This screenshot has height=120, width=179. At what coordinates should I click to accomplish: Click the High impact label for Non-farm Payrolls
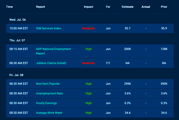click(x=89, y=85)
